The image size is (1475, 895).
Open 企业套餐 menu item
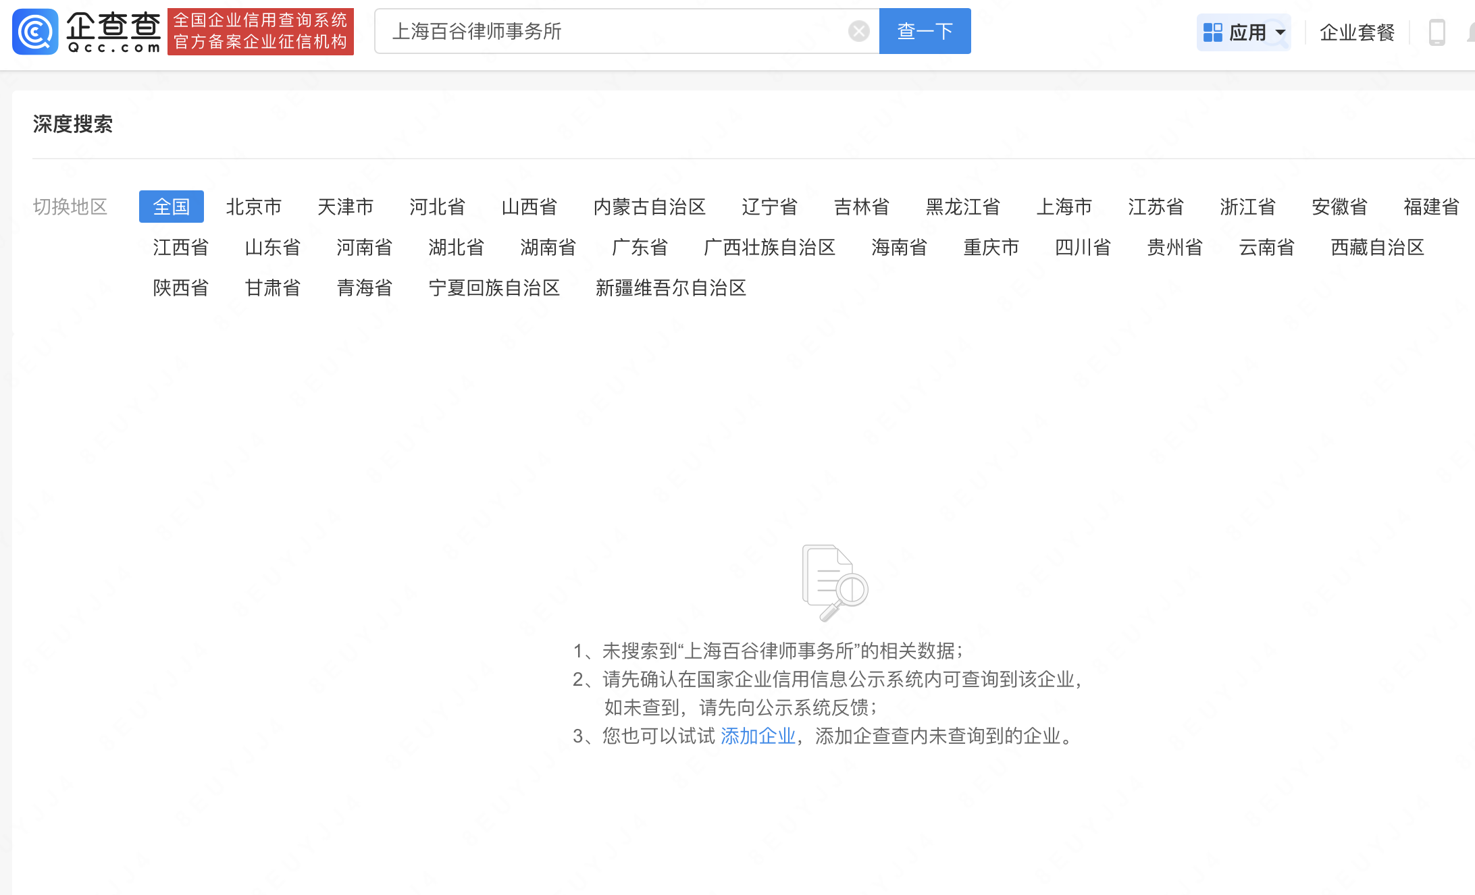(x=1357, y=32)
